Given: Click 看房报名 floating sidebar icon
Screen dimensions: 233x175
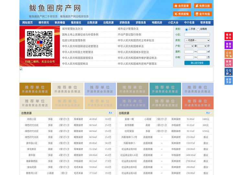Looking at the screenshot, I should (228, 36).
